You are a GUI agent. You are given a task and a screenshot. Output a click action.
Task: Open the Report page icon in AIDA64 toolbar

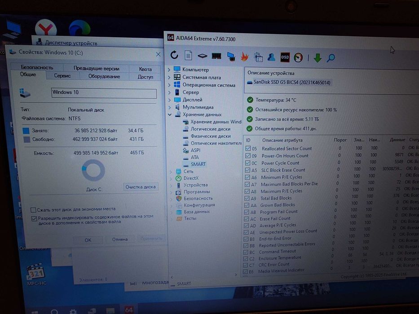(x=188, y=55)
